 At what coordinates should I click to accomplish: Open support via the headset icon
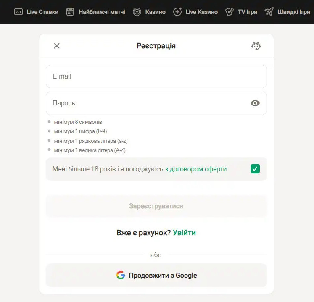tap(256, 46)
